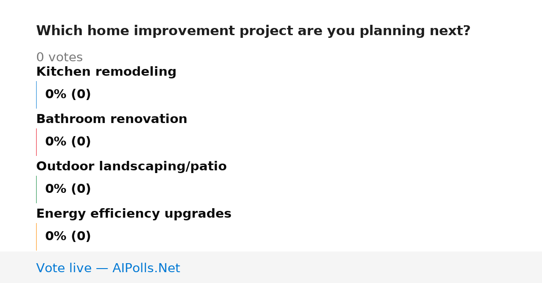
Task: Click the 0 votes total count
Action: pos(59,58)
